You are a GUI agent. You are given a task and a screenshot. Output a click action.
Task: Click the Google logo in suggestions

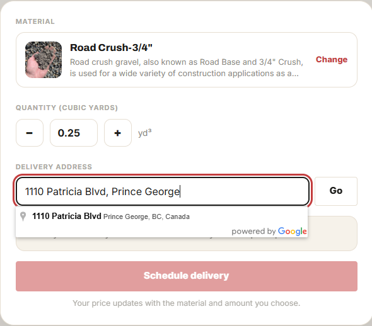[x=293, y=232]
